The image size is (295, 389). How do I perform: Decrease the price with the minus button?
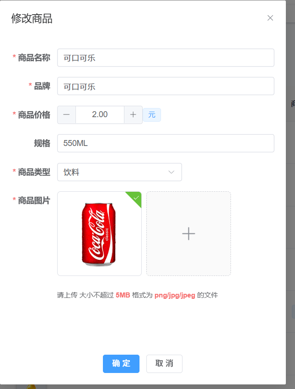click(66, 114)
